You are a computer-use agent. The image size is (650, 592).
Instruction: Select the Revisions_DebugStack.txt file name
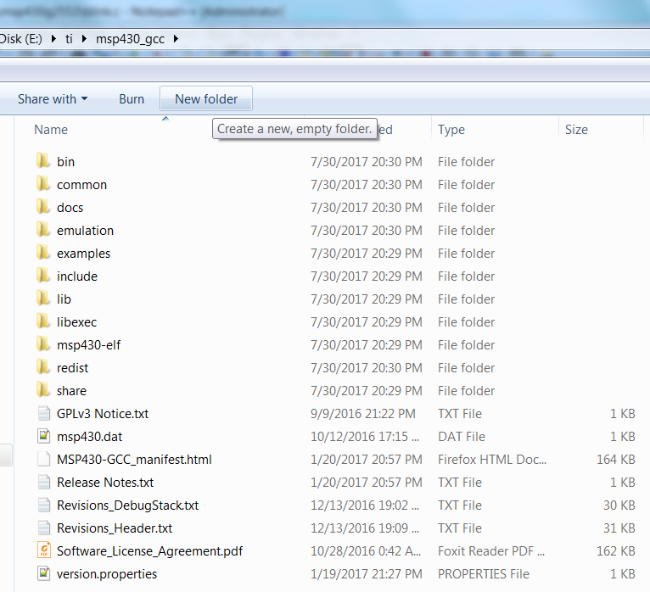coord(127,505)
